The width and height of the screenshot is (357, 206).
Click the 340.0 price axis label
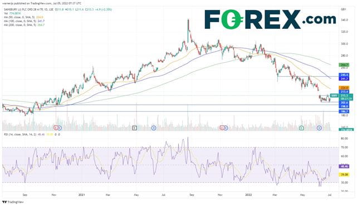point(344,20)
